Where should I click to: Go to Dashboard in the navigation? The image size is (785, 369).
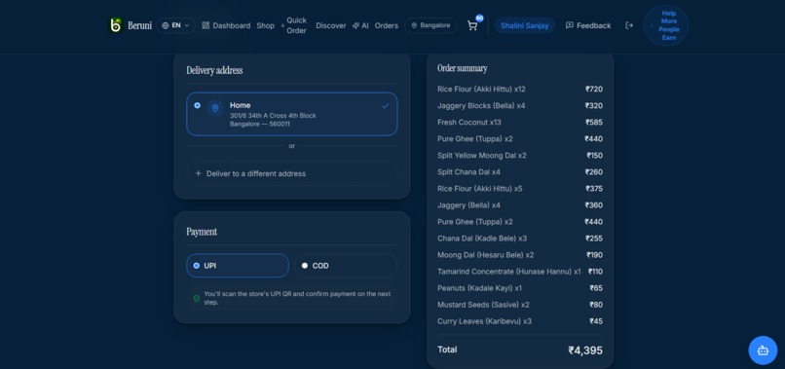(226, 25)
